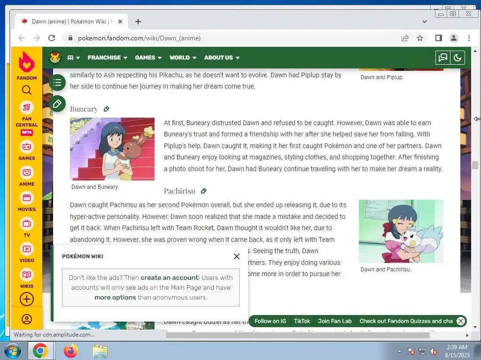Click the muted volume tray icon
Viewport: 481px width, 360px height.
pyautogui.click(x=434, y=352)
